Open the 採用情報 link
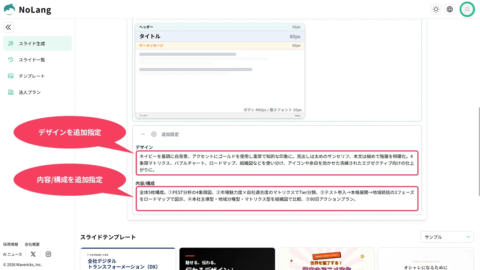This screenshot has width=480, height=270. 10,244
